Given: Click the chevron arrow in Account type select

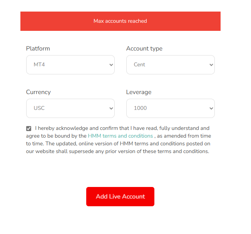Looking at the screenshot, I should click(211, 65).
